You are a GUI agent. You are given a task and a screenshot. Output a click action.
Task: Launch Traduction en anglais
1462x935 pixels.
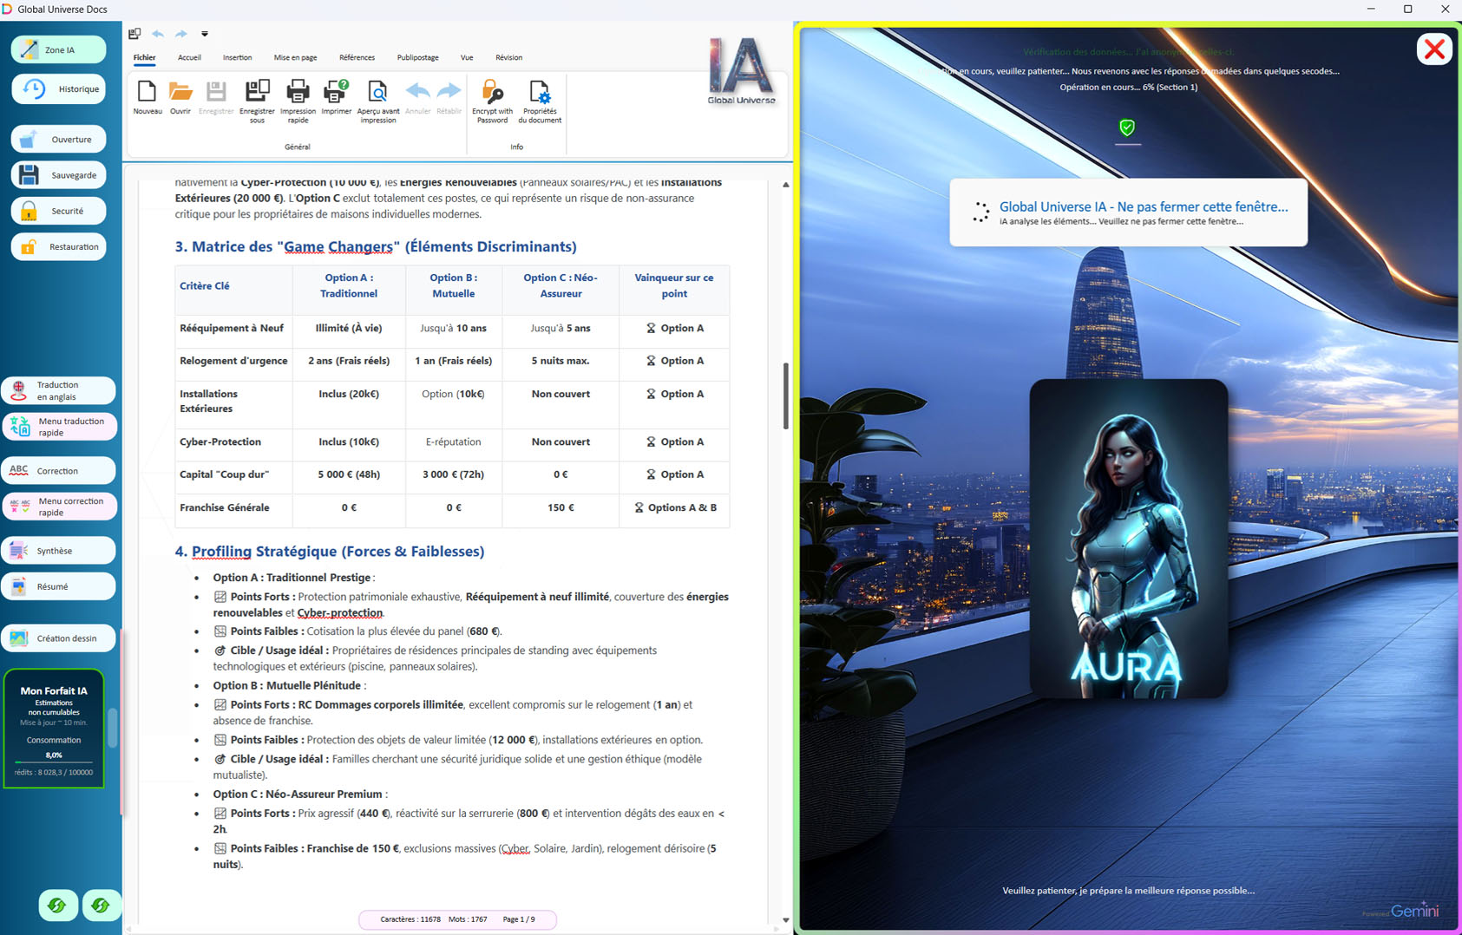pyautogui.click(x=59, y=391)
